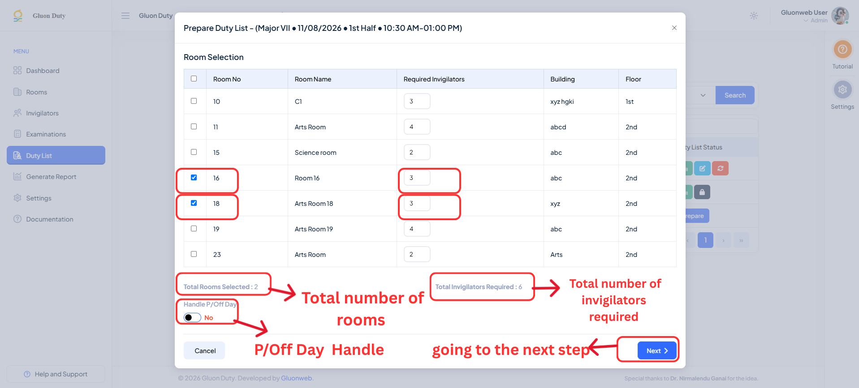Click the Next button
The width and height of the screenshot is (859, 388).
click(x=657, y=350)
